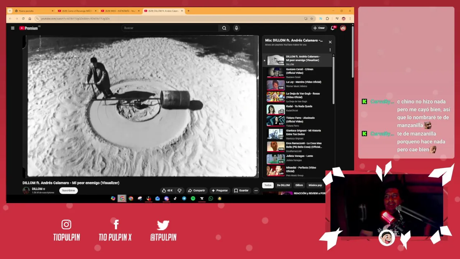Open the DILLOM channel name link
This screenshot has width=460, height=259.
(x=37, y=189)
